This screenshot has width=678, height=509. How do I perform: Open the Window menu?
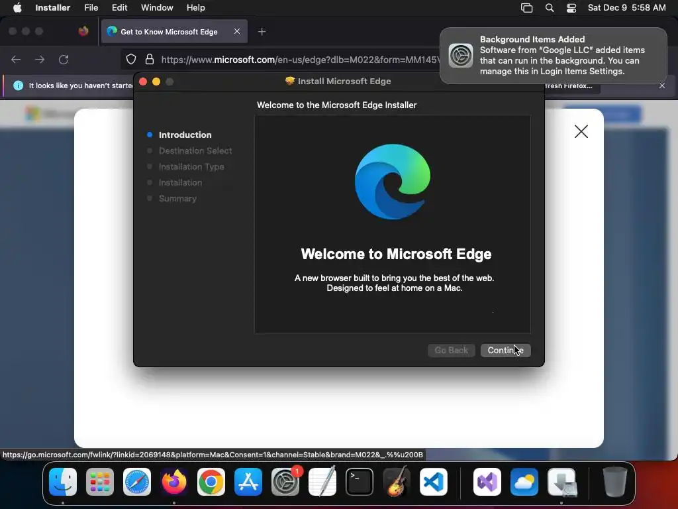coord(157,8)
